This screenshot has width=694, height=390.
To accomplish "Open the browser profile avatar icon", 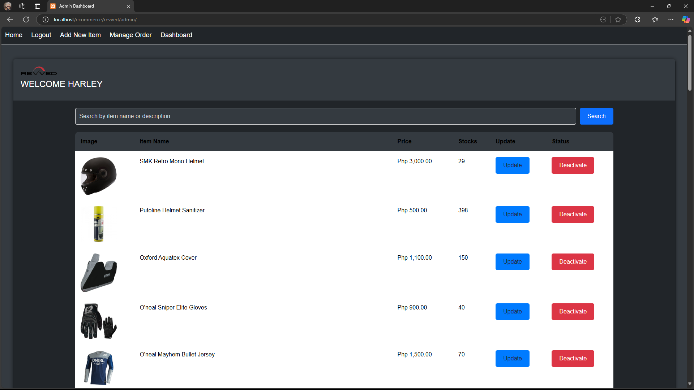I will pyautogui.click(x=8, y=6).
